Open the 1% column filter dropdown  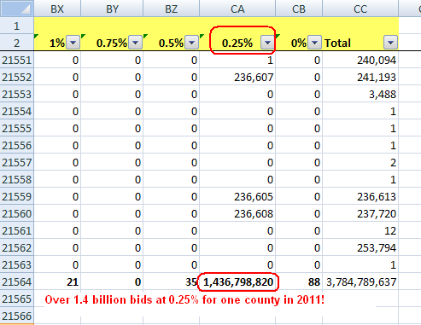[x=73, y=43]
